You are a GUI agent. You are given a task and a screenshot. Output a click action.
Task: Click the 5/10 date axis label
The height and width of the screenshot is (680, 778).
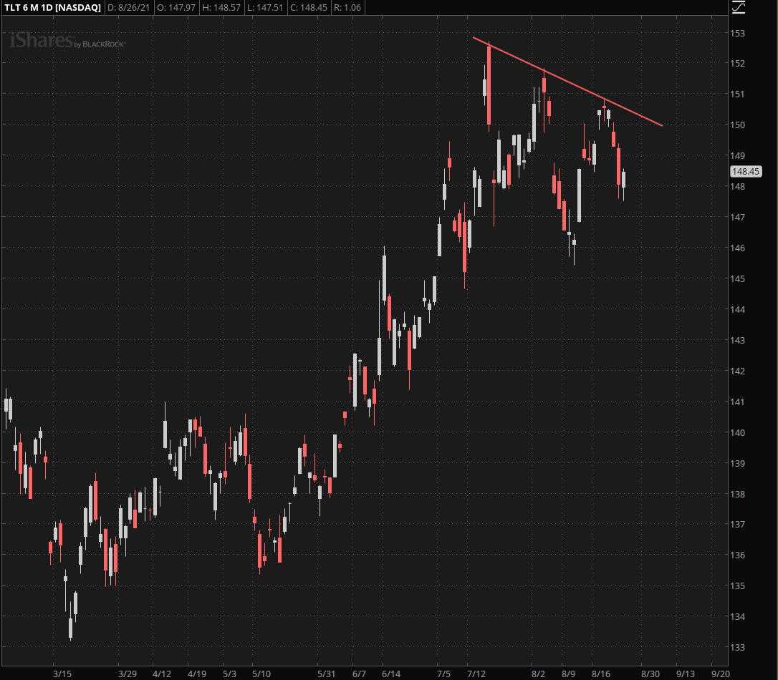click(261, 674)
